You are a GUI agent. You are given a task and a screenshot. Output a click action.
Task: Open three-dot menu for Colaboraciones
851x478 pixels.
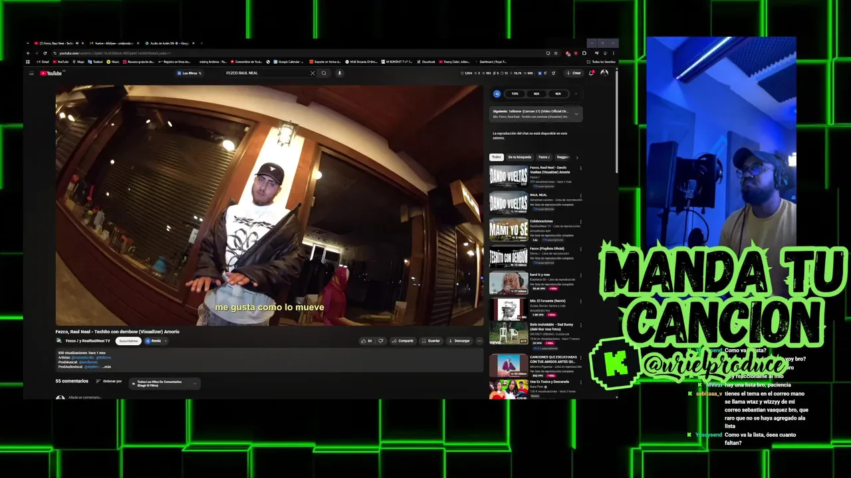pyautogui.click(x=580, y=222)
